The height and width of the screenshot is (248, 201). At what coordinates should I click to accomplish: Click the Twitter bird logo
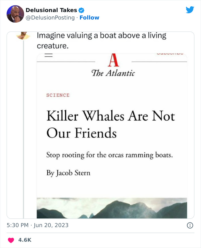[190, 10]
